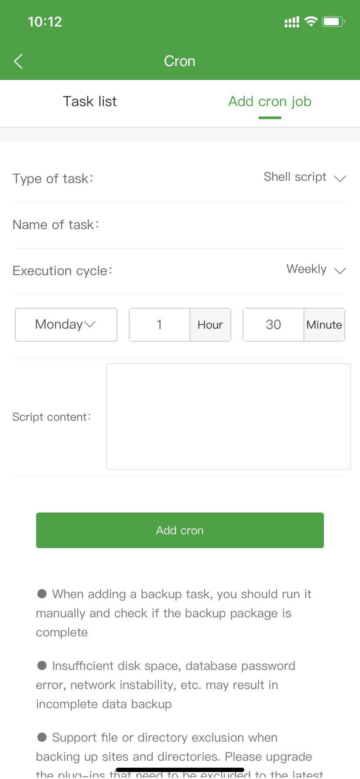This screenshot has width=360, height=779.
Task: Switch to the Task list tab
Action: pos(90,101)
